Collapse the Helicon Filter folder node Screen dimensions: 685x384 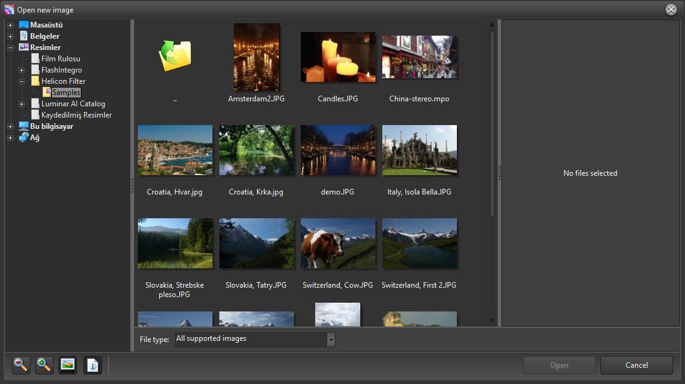click(22, 81)
